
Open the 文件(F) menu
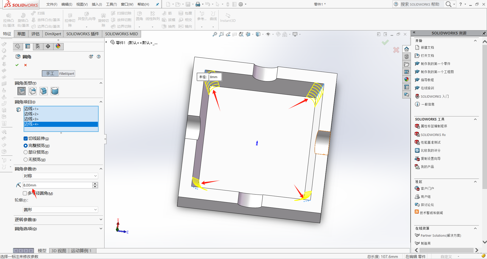pyautogui.click(x=52, y=4)
